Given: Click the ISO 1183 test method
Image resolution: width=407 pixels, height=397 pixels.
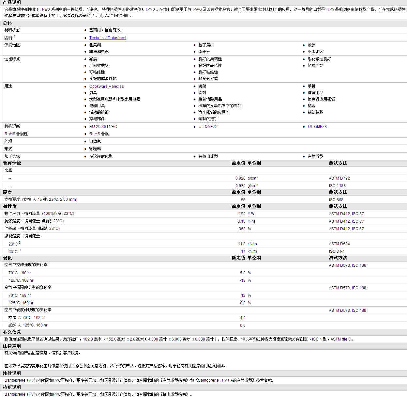Looking at the screenshot, I should click(337, 186).
